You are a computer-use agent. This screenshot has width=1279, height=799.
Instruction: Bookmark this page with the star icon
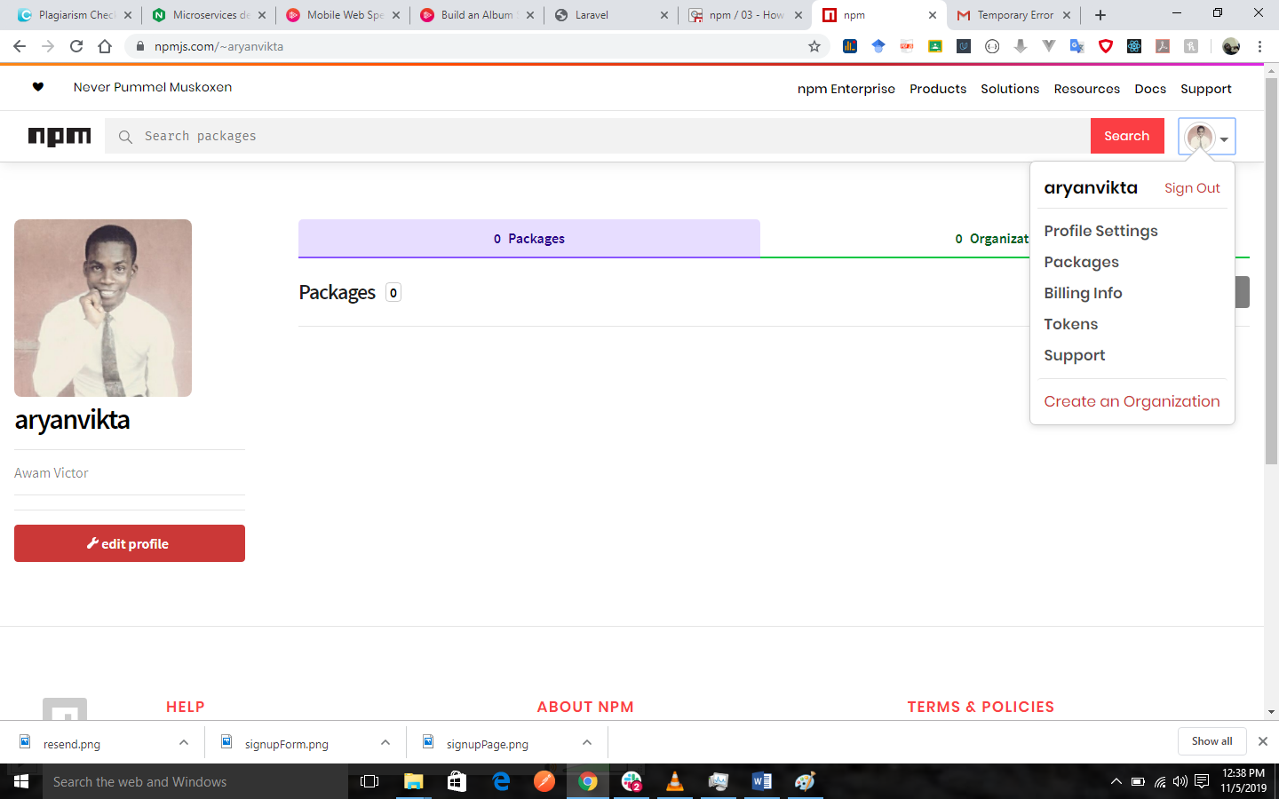814,46
